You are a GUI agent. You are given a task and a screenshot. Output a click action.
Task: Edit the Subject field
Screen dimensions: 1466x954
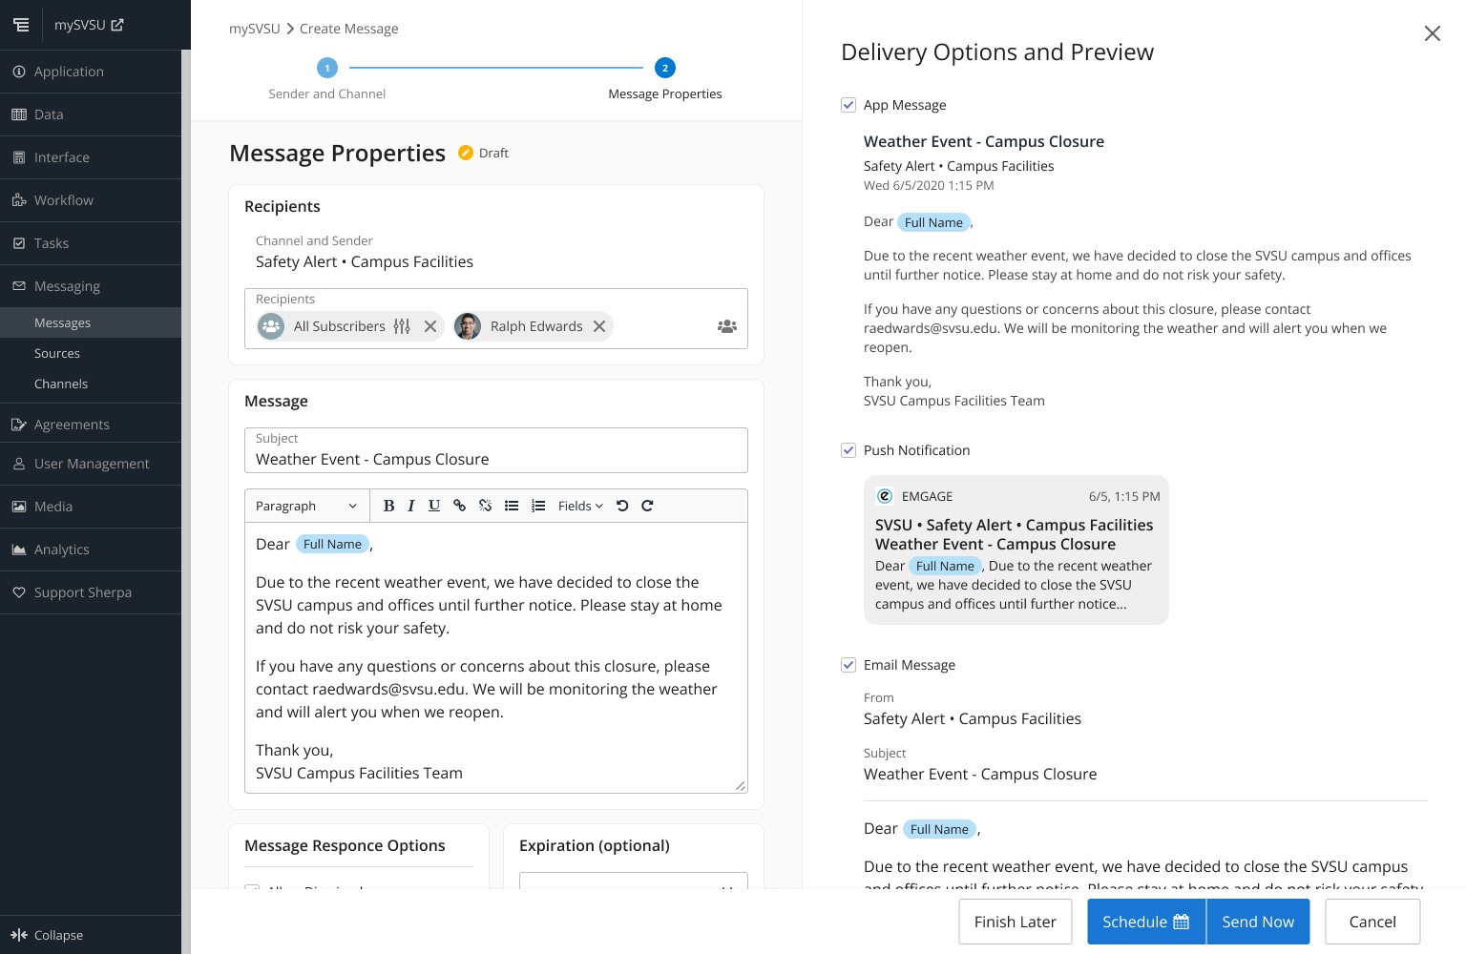(496, 450)
